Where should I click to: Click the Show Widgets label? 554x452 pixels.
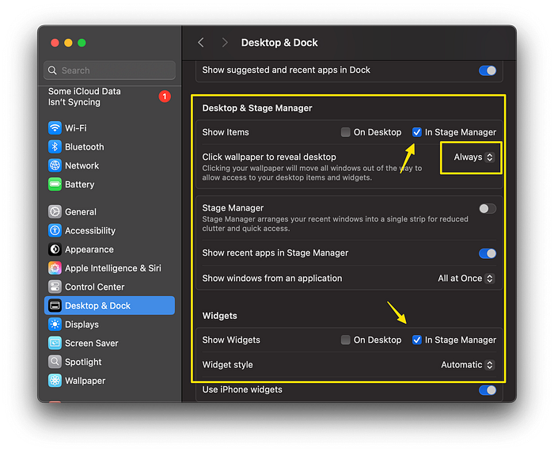231,340
